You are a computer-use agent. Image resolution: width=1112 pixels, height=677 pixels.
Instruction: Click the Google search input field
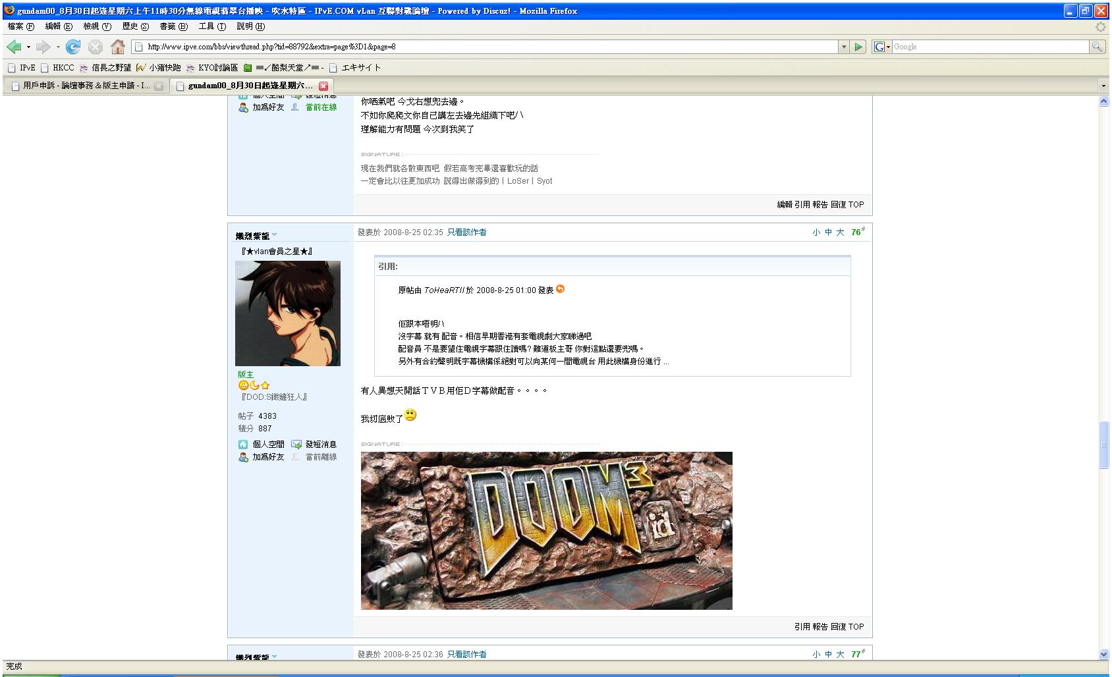(x=990, y=47)
